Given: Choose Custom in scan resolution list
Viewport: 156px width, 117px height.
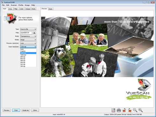Looking at the screenshot, I should (28, 51).
